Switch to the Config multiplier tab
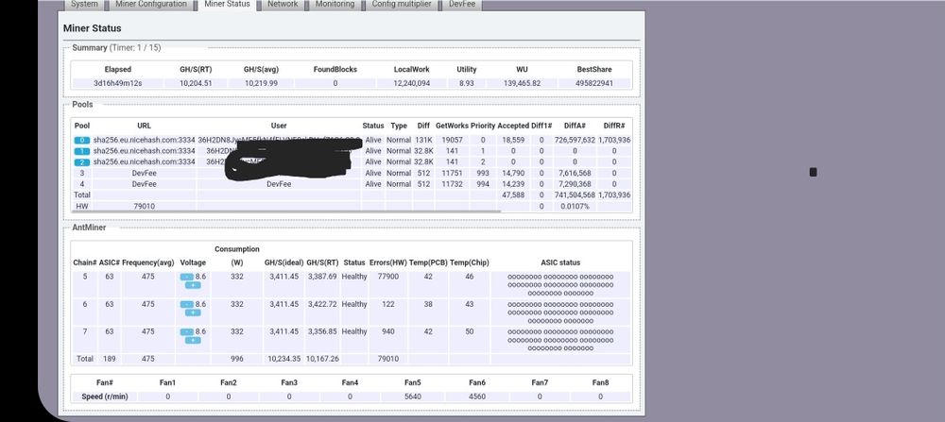945x422 pixels. [402, 4]
